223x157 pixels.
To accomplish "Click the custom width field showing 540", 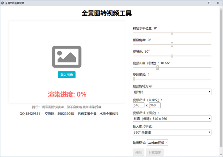I will click(x=138, y=105).
